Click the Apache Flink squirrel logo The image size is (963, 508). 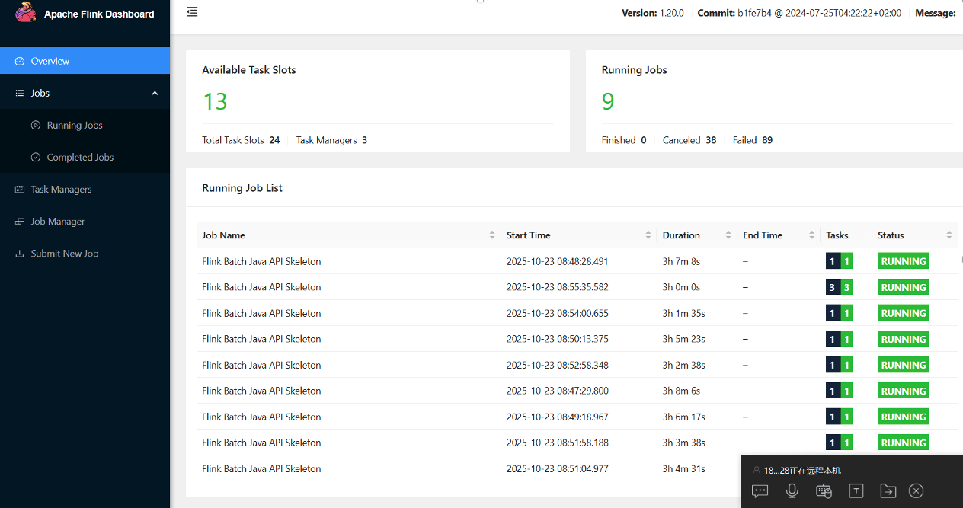(26, 13)
